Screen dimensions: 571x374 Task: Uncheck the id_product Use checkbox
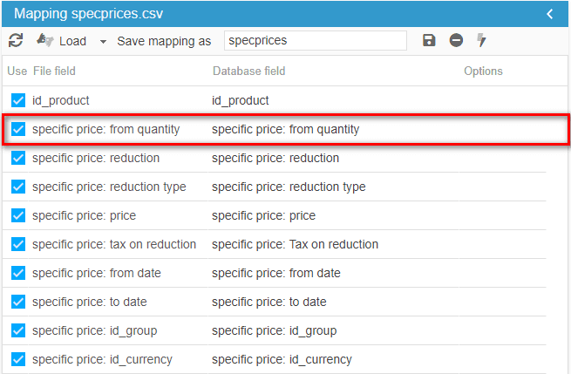click(x=18, y=100)
